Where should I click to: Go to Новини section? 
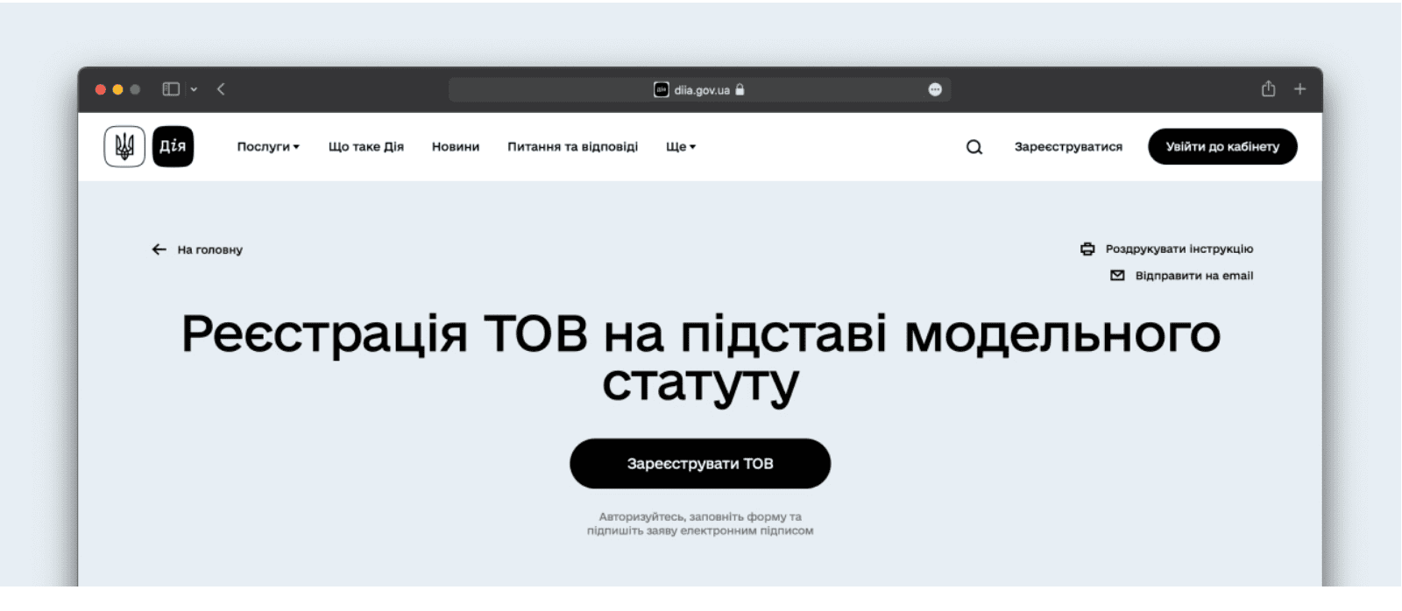(455, 147)
